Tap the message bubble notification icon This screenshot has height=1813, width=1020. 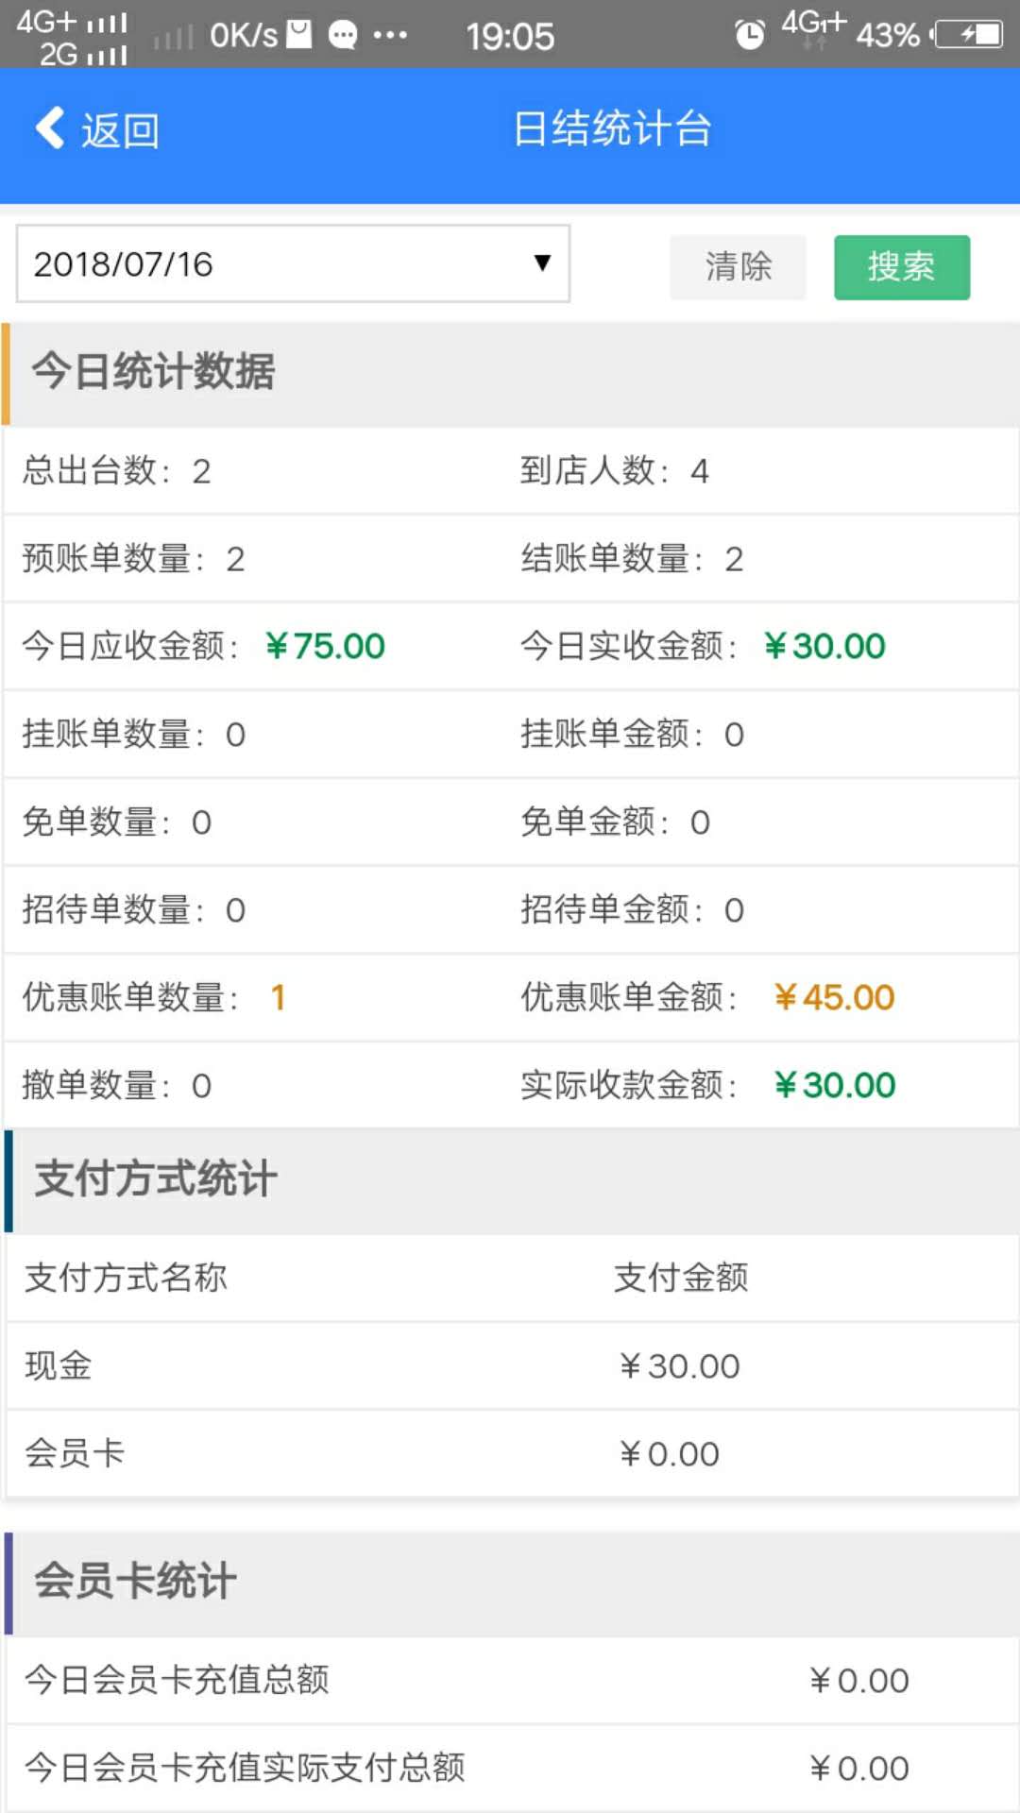342,36
